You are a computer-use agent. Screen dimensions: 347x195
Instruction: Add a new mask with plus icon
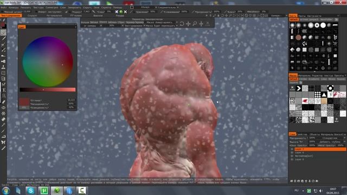pyautogui.click(x=337, y=120)
